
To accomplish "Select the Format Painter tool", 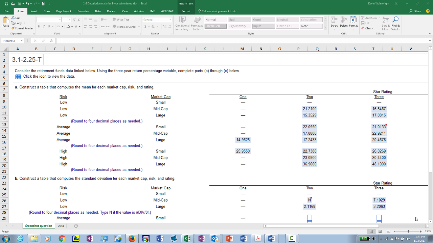I will [x=22, y=28].
